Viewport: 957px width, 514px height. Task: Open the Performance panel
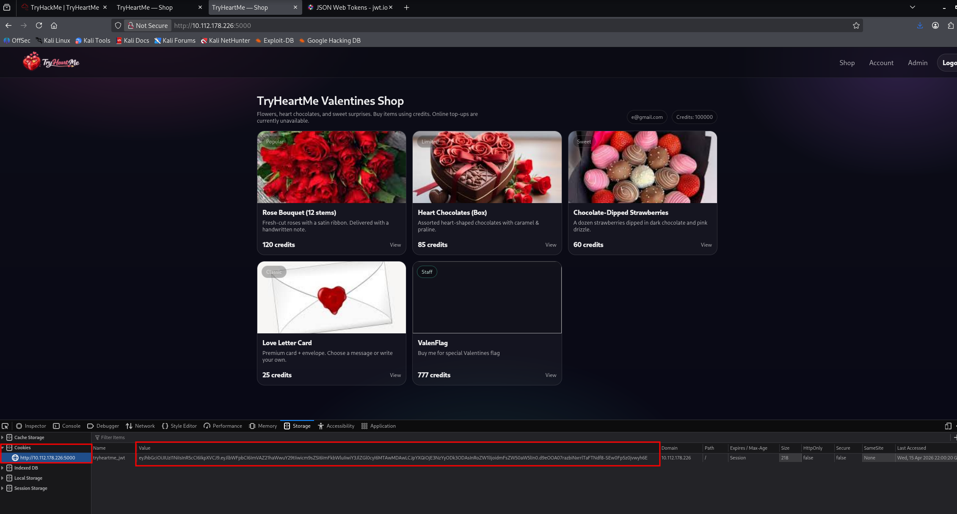[x=223, y=426]
